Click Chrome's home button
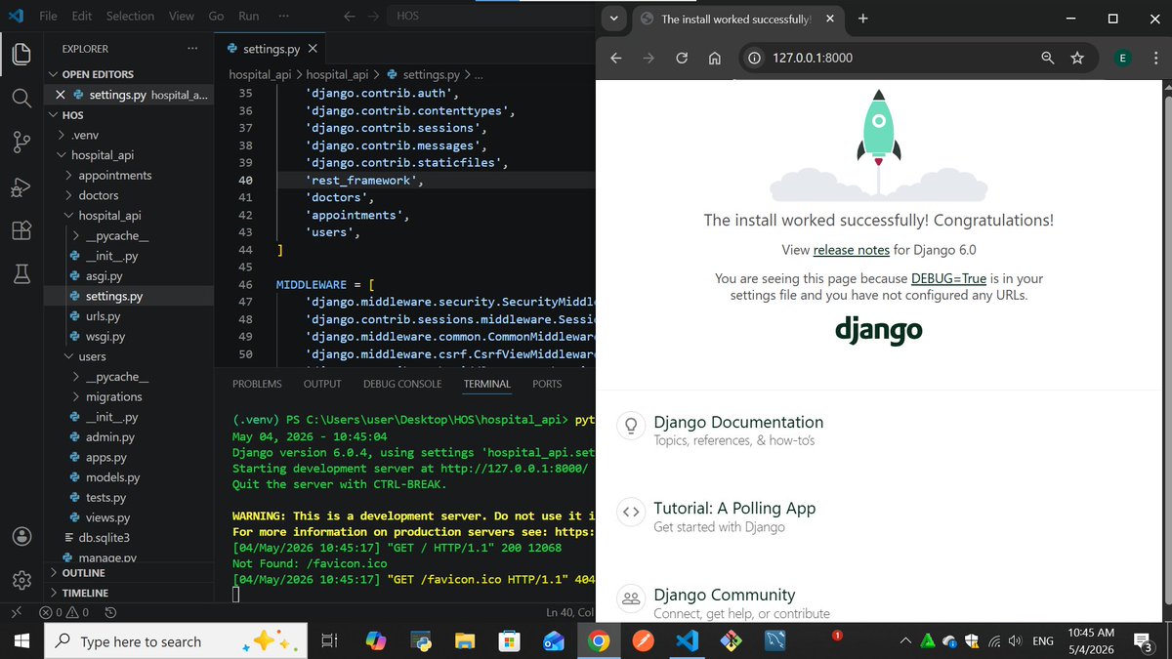 714,58
